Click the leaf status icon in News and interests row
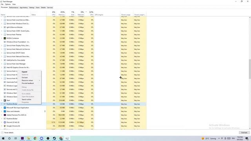This screenshot has height=141, width=251. pos(45,111)
